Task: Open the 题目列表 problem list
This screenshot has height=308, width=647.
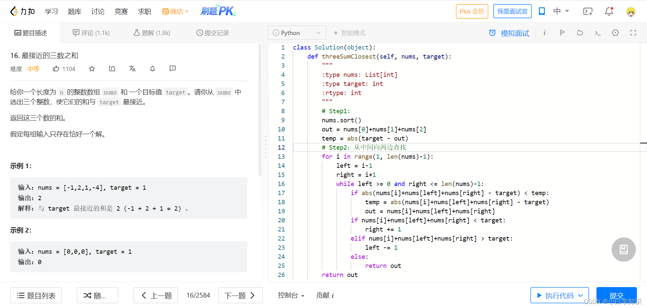Action: (36, 295)
